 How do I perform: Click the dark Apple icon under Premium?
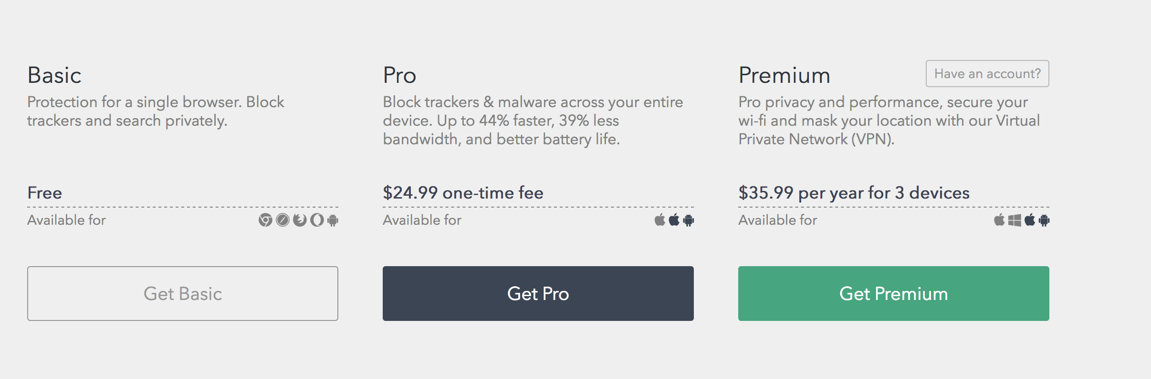coord(1030,219)
